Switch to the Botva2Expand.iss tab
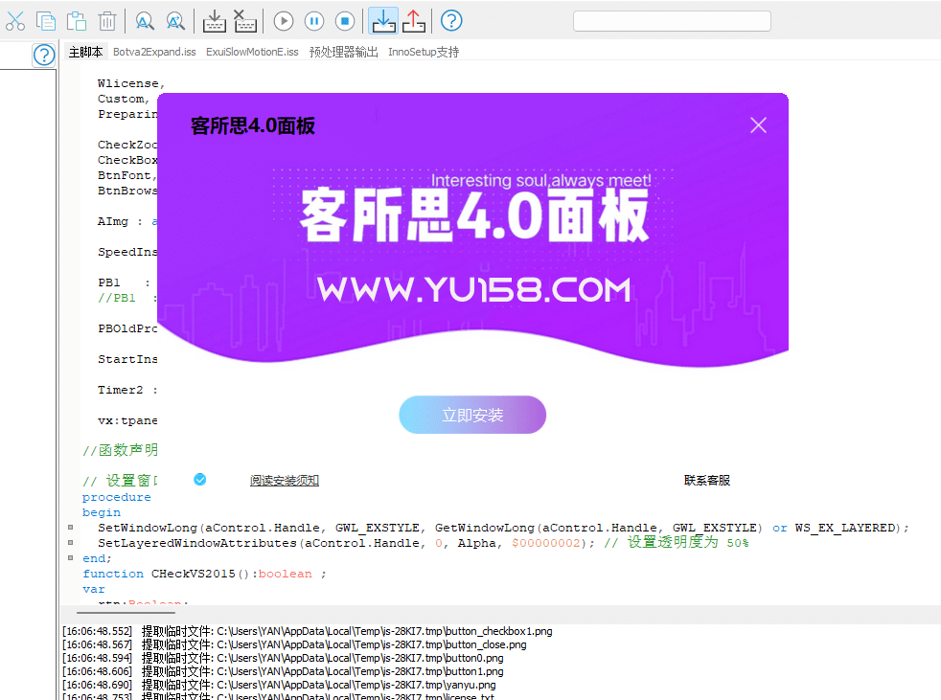 [154, 52]
